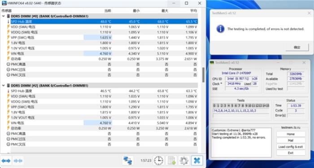
Task: Collapse the DDR5 DIMM [#0] sensor group
Action: coord(3,16)
